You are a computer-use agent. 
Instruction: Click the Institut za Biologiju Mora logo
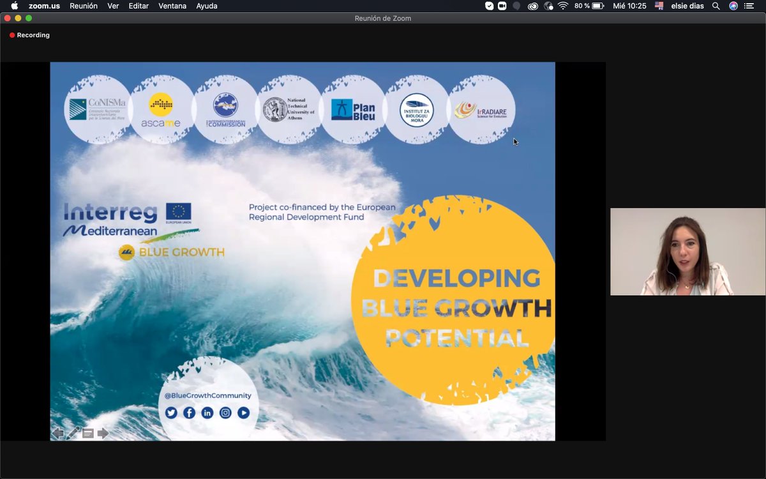(417, 110)
